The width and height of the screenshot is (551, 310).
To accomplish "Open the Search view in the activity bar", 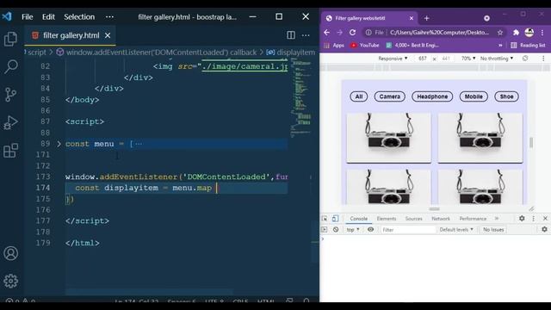I will pyautogui.click(x=10, y=66).
